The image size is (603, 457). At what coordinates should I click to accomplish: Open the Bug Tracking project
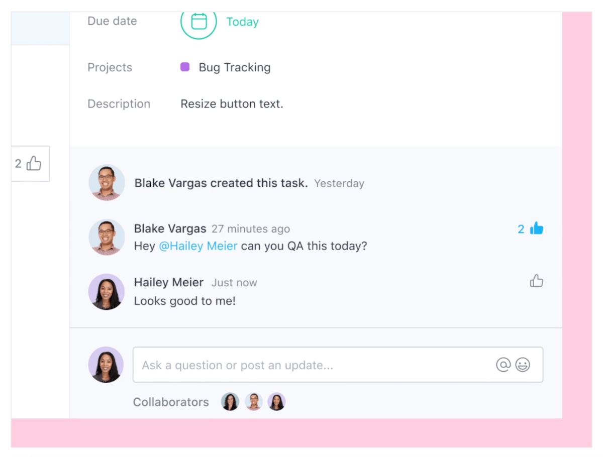pos(234,67)
